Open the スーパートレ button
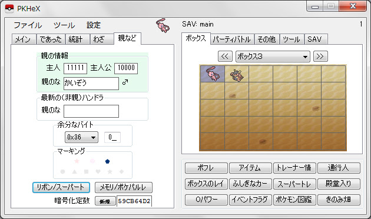 tap(294, 184)
